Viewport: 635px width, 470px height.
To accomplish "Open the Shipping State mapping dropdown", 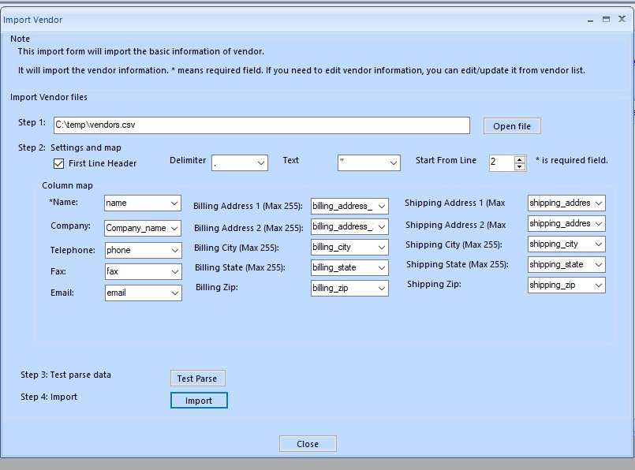I will [599, 265].
